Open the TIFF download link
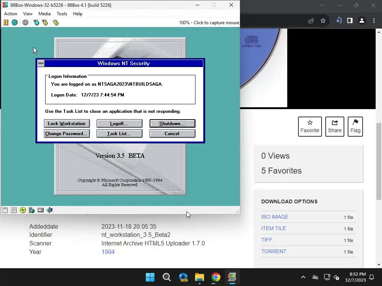 tap(267, 240)
